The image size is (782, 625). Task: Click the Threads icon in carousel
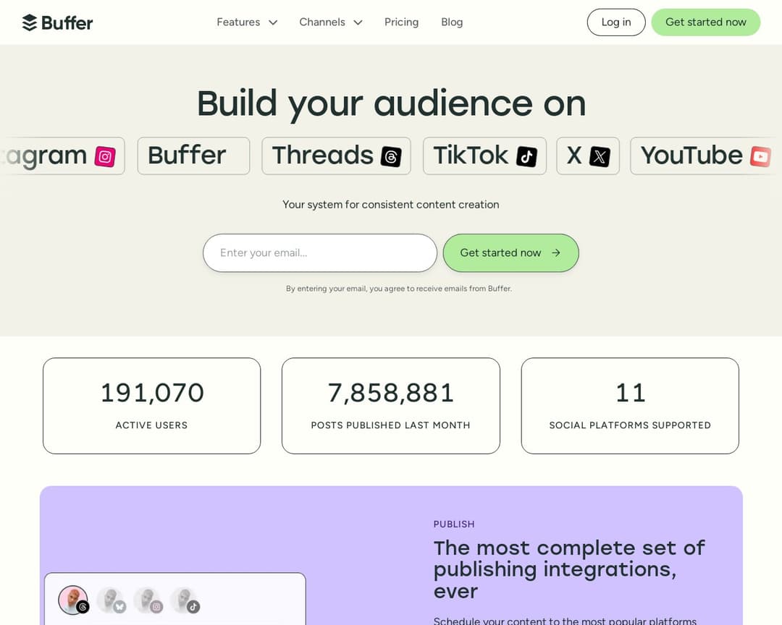tap(391, 156)
